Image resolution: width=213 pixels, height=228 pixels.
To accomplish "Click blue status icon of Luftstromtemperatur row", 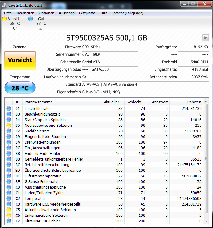I will (x=9, y=176).
